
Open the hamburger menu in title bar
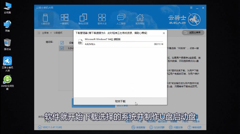191,8
